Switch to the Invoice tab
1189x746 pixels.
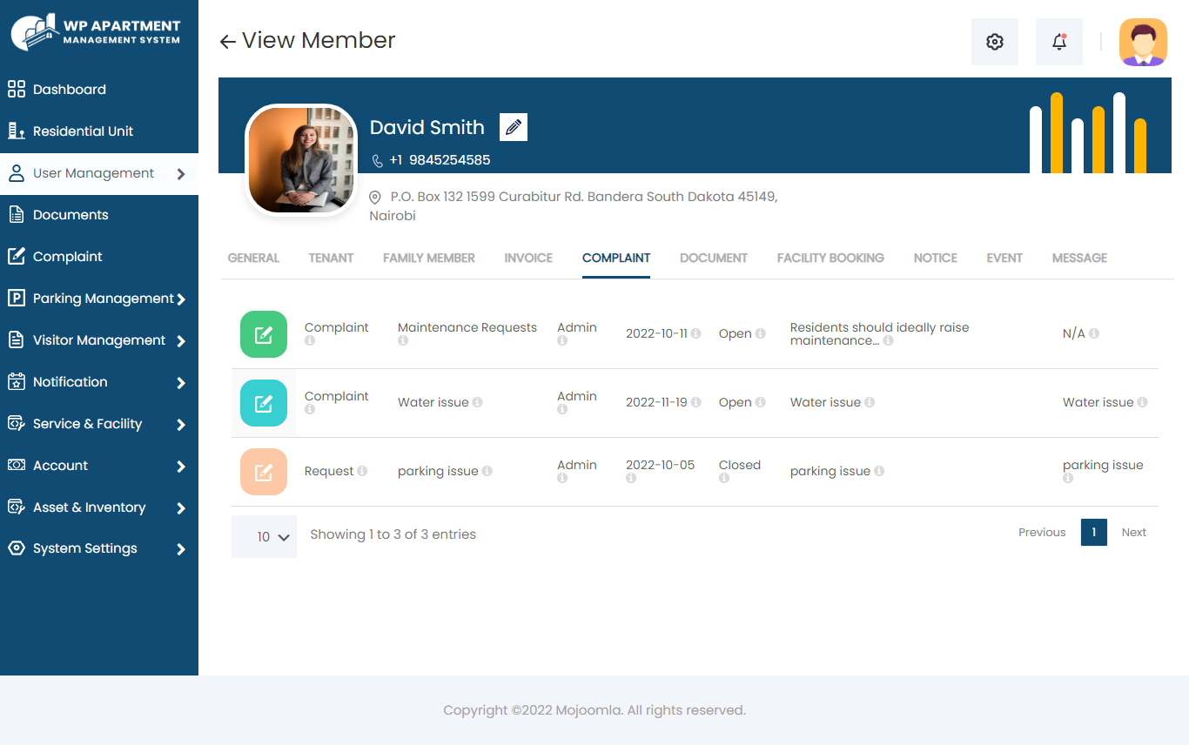point(528,259)
